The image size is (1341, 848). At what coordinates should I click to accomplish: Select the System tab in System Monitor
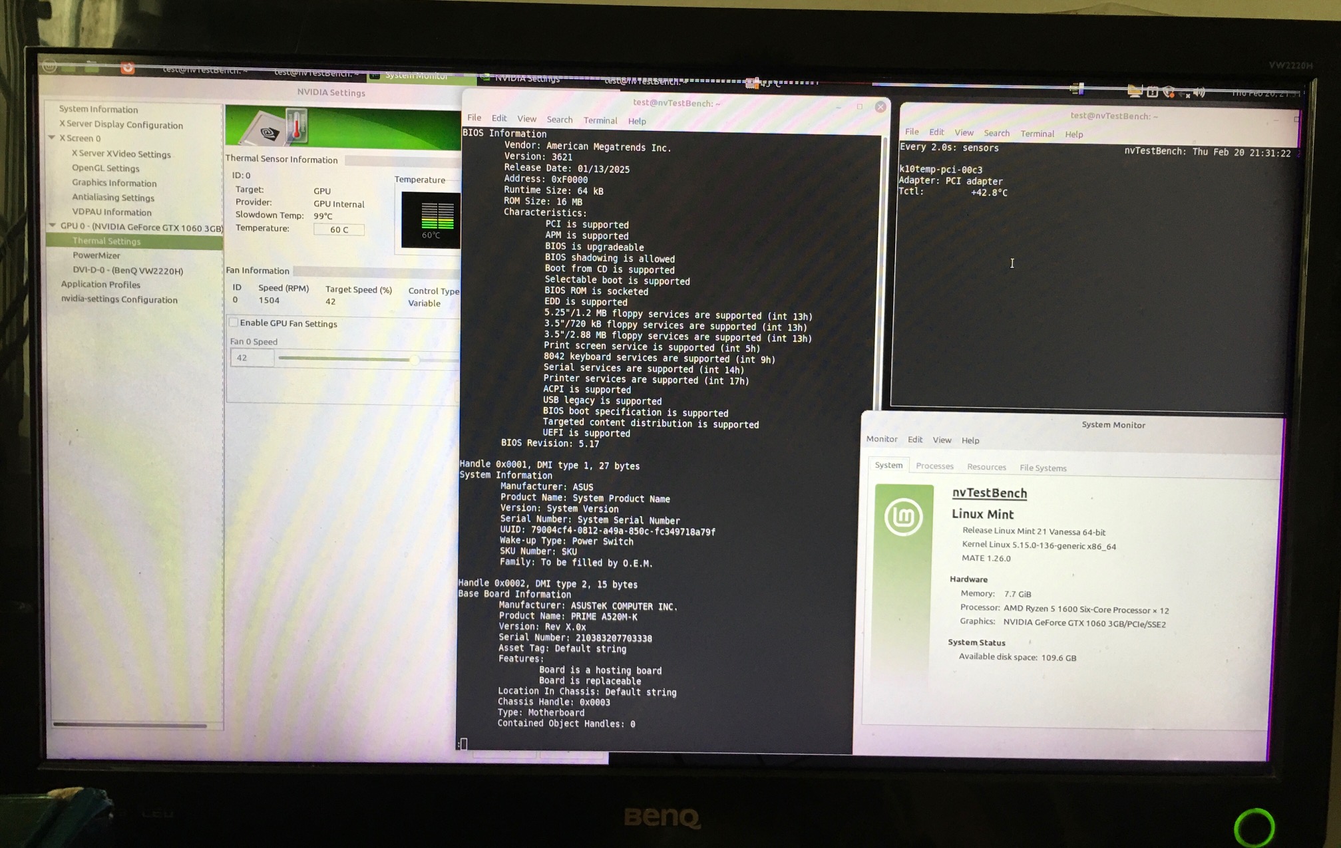888,465
